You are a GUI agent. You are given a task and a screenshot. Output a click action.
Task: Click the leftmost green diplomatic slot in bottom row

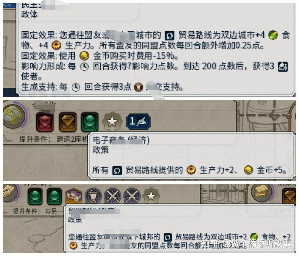click(35, 196)
